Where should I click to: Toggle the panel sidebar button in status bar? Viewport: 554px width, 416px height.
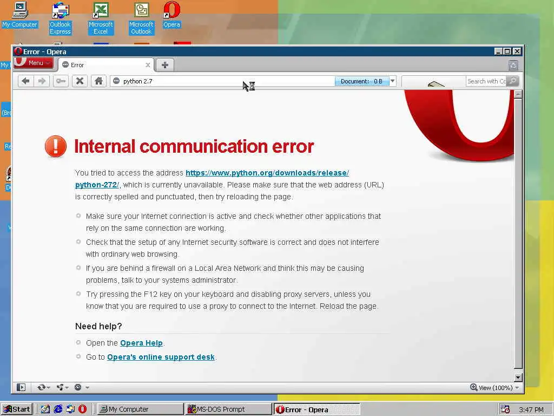pyautogui.click(x=21, y=387)
